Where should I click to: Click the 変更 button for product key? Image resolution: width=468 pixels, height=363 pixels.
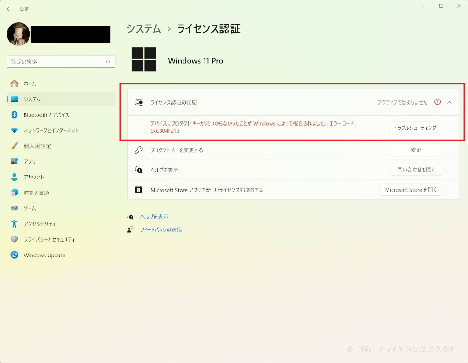point(416,150)
